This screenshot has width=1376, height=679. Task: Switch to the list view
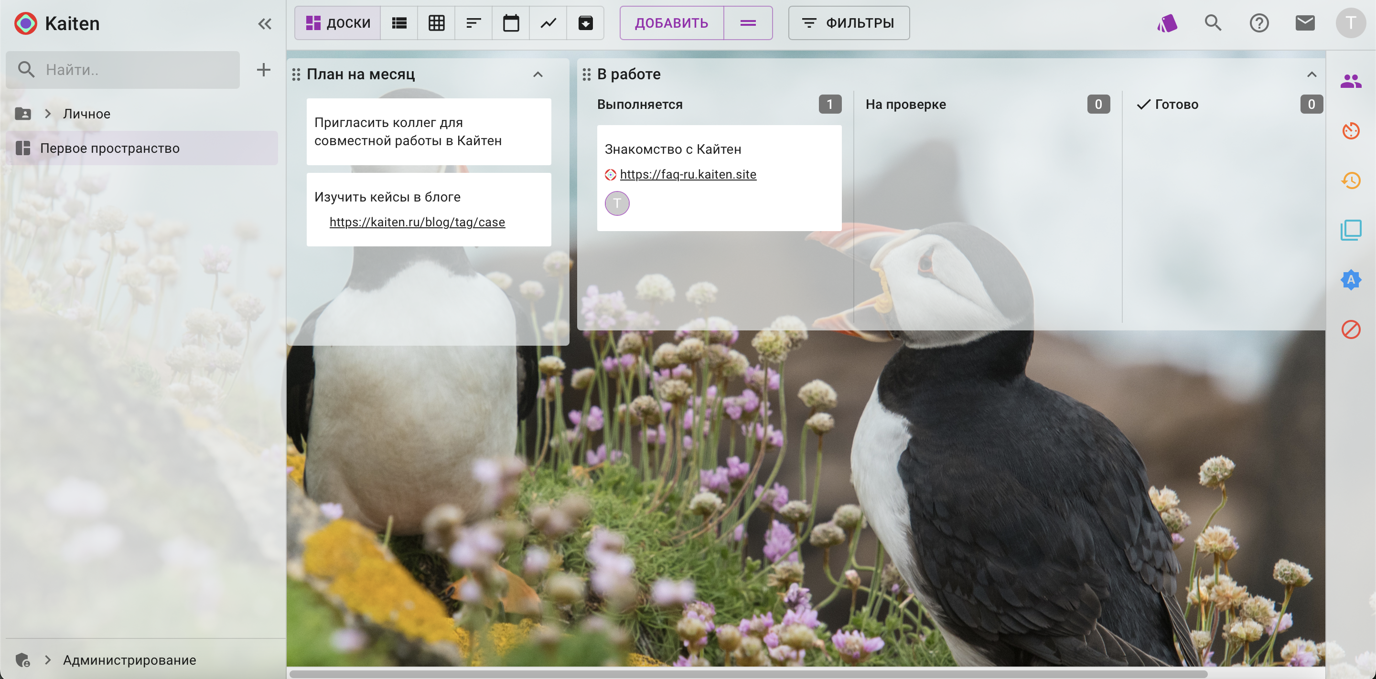point(398,23)
